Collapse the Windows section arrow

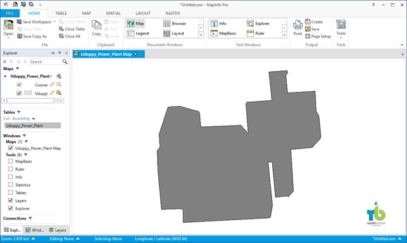pyautogui.click(x=24, y=136)
